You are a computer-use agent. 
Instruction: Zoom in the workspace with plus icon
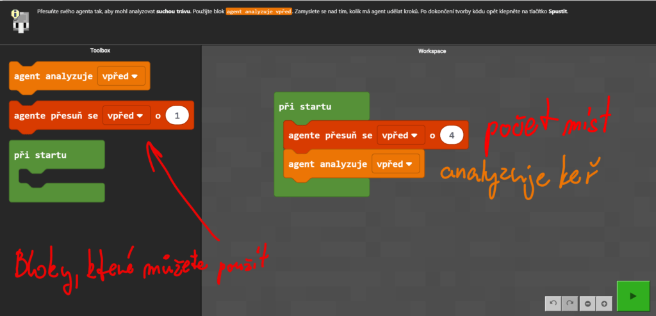click(x=604, y=304)
